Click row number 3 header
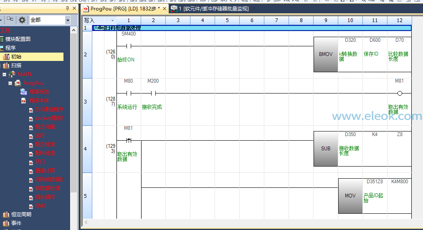The image size is (423, 230). coord(87,102)
